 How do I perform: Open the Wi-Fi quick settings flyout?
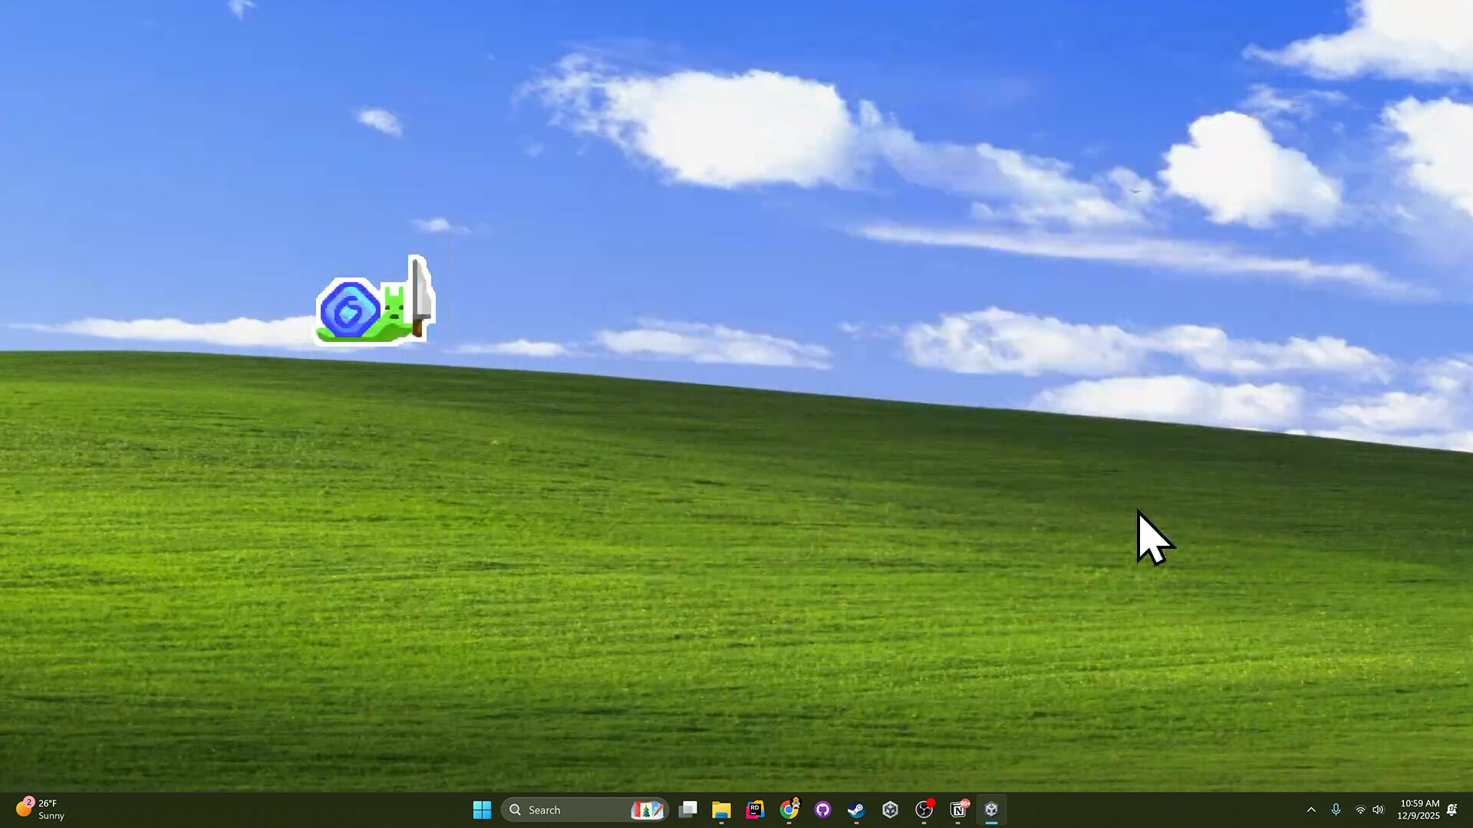(x=1359, y=810)
